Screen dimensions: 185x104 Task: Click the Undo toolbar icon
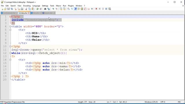coord(37,9)
